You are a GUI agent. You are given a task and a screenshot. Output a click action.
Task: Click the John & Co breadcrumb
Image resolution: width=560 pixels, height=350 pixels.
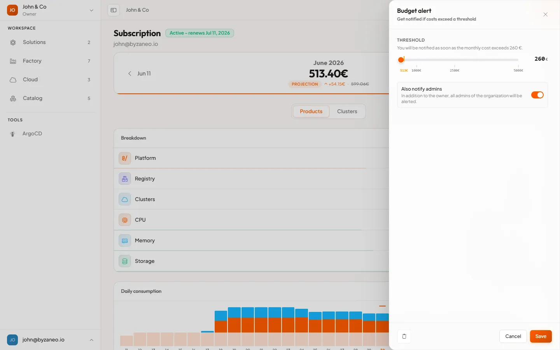(x=137, y=10)
